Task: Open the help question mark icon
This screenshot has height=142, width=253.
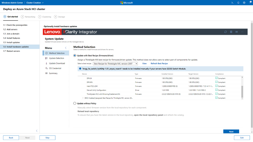Action: (x=250, y=2)
